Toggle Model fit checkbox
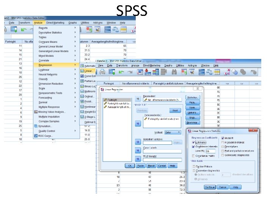 (x=223, y=138)
